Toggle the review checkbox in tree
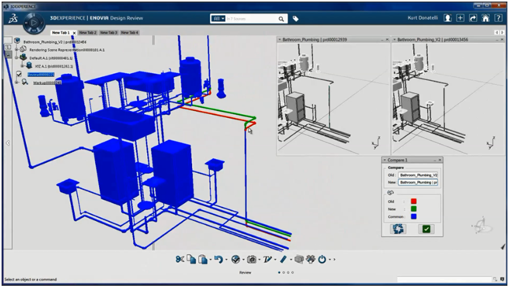Screen dimensions: 509x288 19,74
